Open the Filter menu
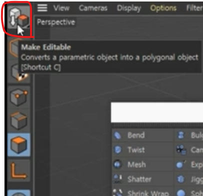Image resolution: width=203 pixels, height=196 pixels. click(x=194, y=8)
